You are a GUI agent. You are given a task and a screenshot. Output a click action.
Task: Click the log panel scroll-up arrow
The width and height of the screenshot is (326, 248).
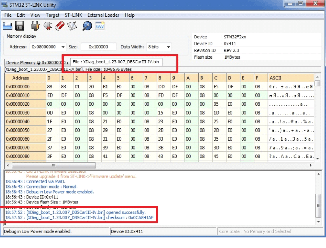point(318,174)
